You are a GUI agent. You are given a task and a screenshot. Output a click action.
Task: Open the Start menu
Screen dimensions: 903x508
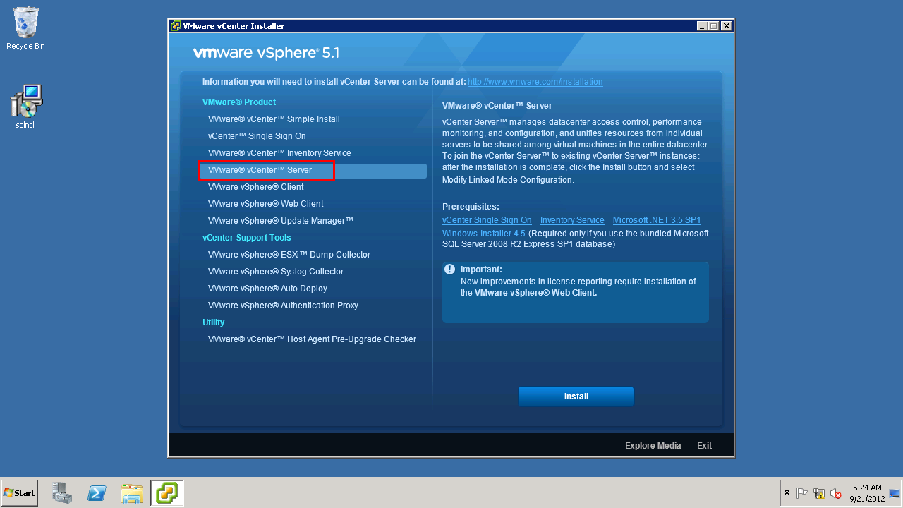(x=20, y=492)
